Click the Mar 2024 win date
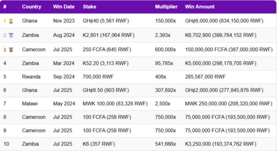Viewport: 277px width, 151px height. (63, 63)
